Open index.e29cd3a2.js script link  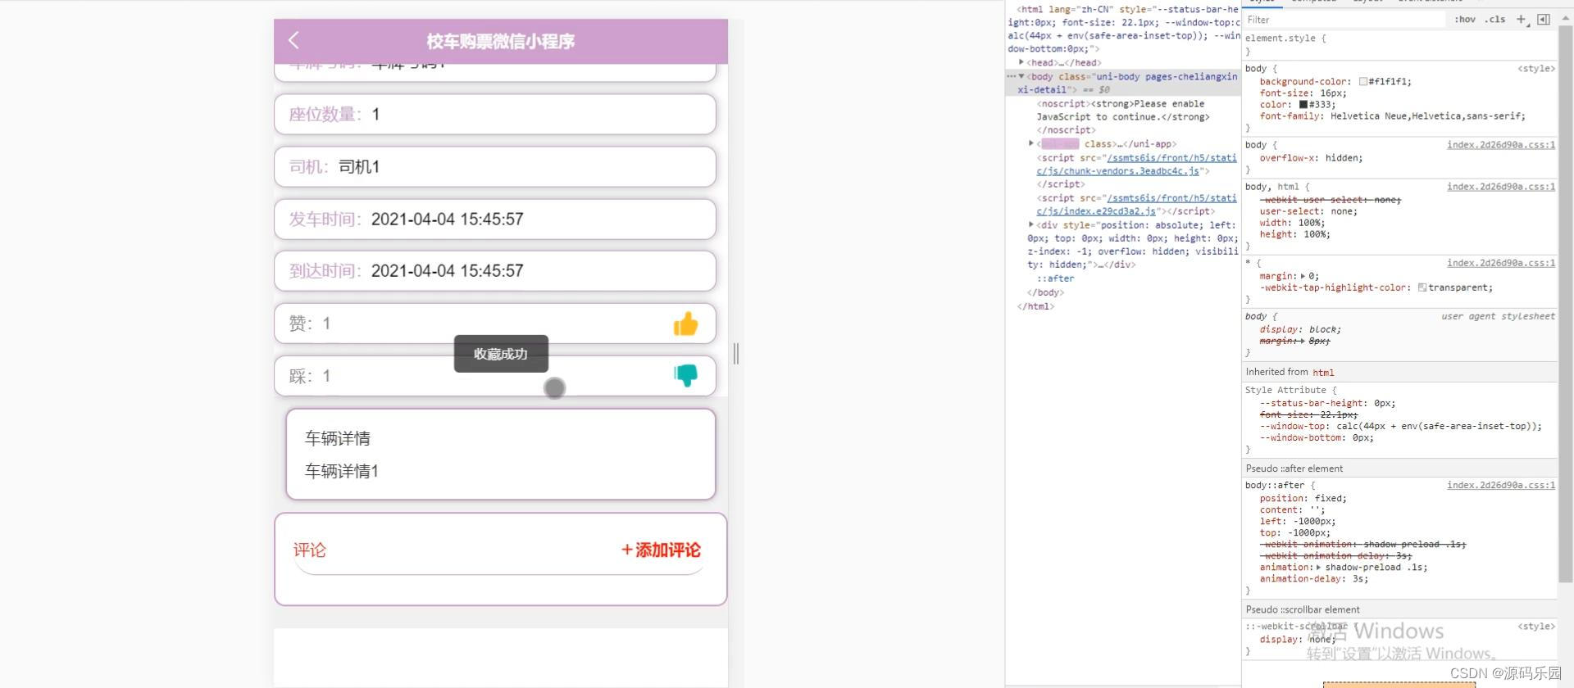pyautogui.click(x=1136, y=205)
